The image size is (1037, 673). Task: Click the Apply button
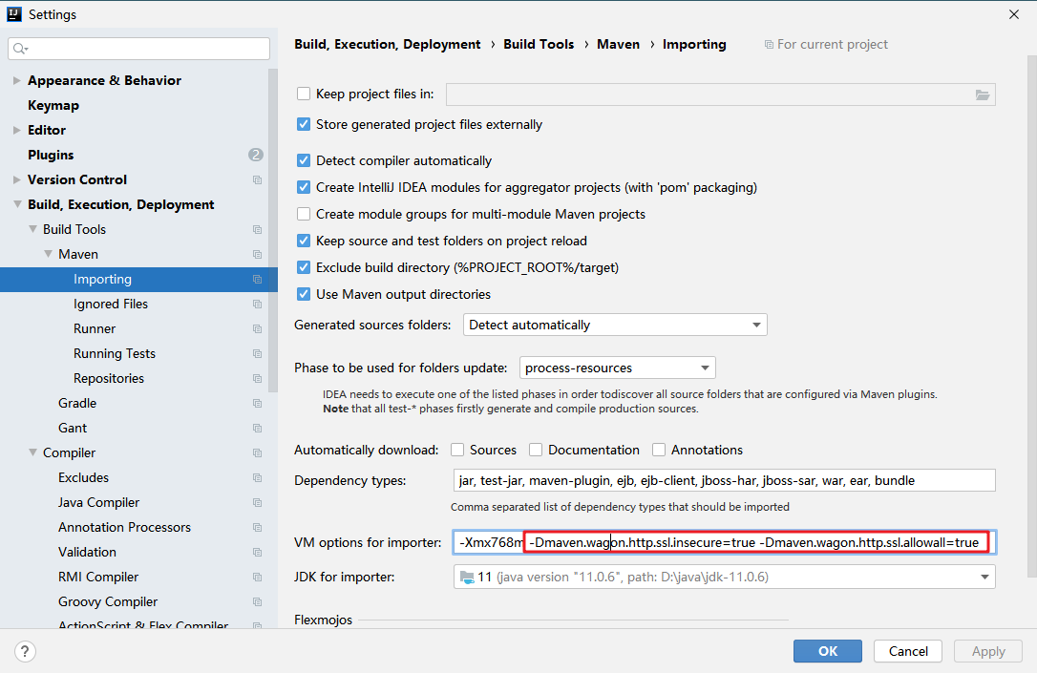987,650
